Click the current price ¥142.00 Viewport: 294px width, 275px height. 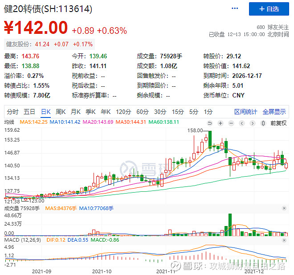coord(36,28)
